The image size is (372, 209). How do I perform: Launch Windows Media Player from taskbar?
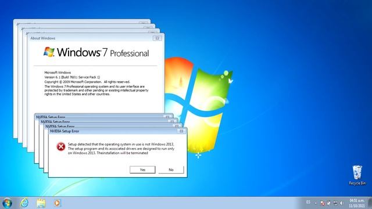(57, 203)
